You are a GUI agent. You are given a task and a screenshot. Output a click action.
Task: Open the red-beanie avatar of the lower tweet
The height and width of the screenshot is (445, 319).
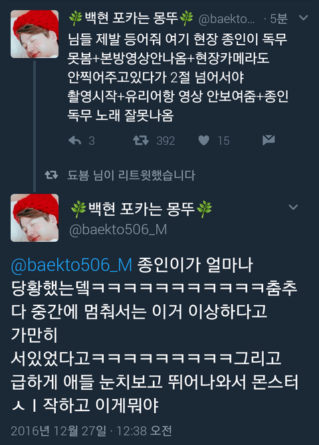coord(35,218)
